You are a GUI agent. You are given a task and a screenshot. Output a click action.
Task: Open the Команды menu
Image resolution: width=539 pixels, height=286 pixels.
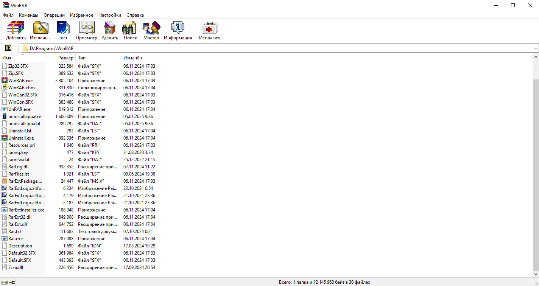click(28, 15)
